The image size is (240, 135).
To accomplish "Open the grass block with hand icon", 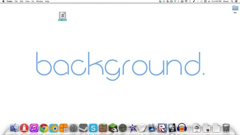I will tap(113, 128).
